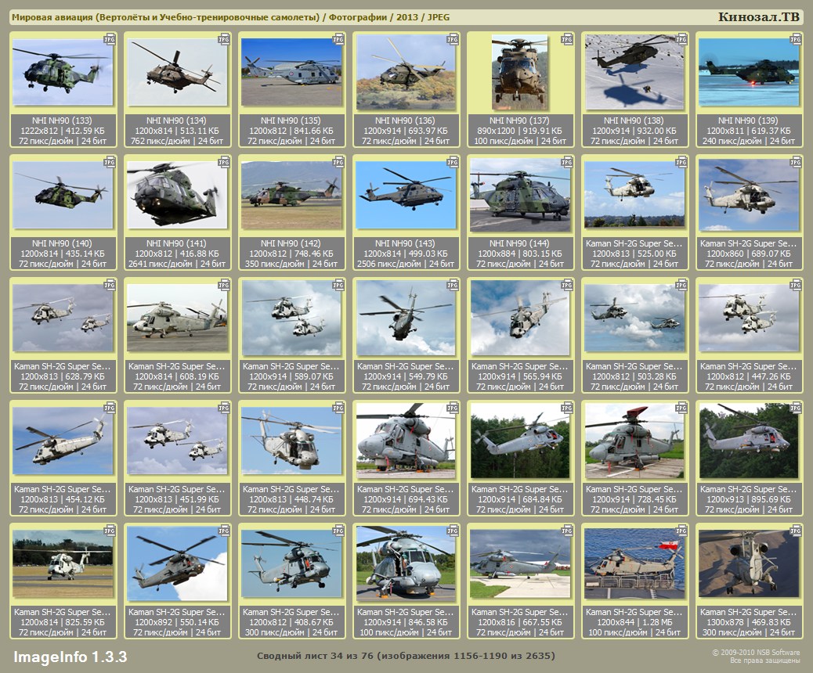Select the NHI NH90 (141) close-up thumbnail

(x=177, y=195)
